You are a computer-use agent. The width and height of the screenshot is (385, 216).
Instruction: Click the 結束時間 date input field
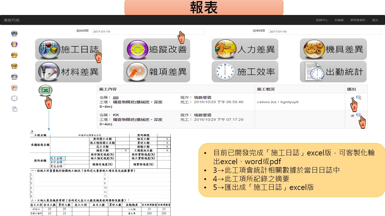325,31
